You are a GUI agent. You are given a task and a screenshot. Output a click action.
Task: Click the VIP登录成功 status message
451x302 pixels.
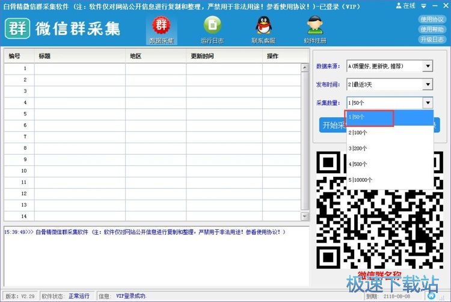(131, 296)
